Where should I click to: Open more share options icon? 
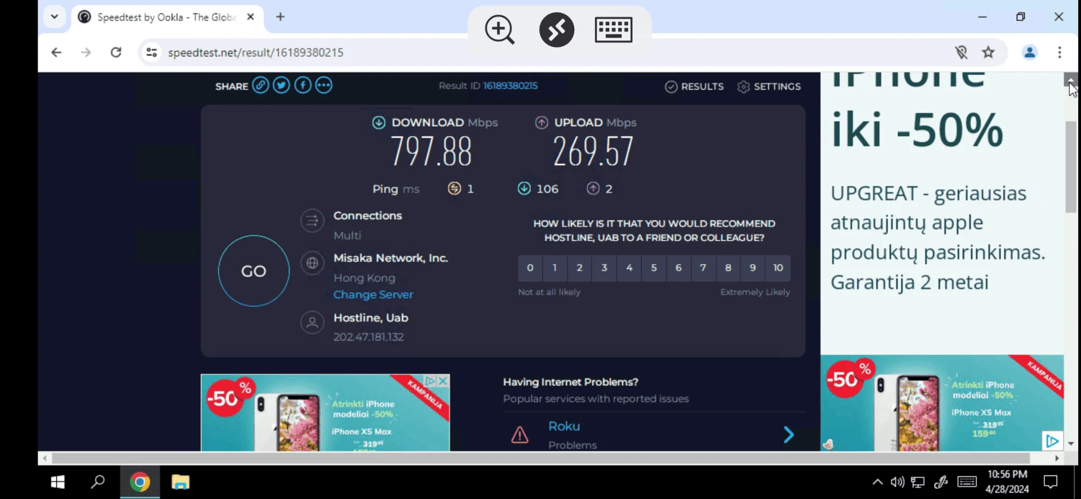324,86
